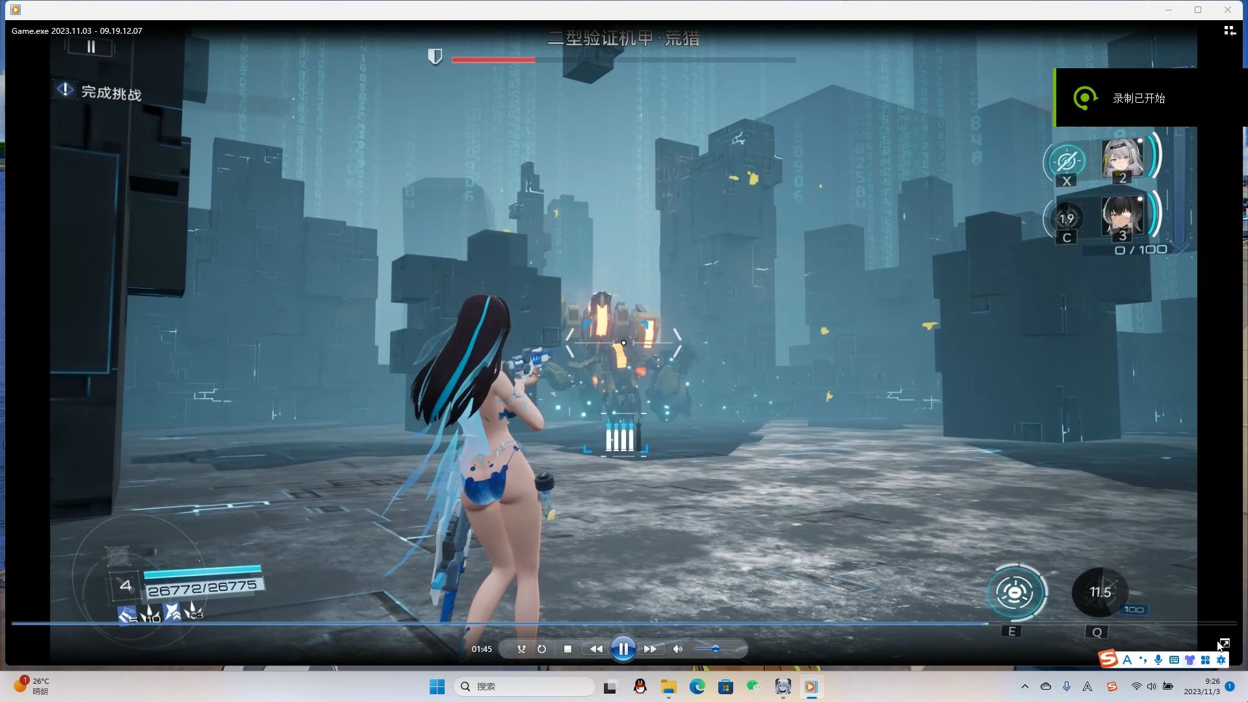Open the weather widget on taskbar
Viewport: 1248px width, 702px height.
31,686
